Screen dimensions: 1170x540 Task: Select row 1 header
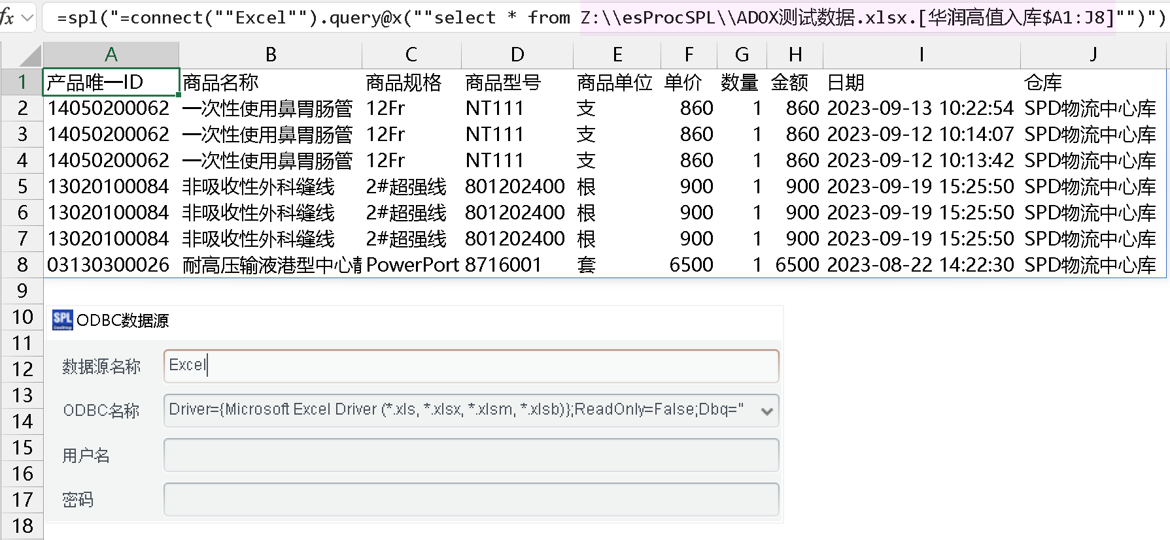pyautogui.click(x=22, y=82)
